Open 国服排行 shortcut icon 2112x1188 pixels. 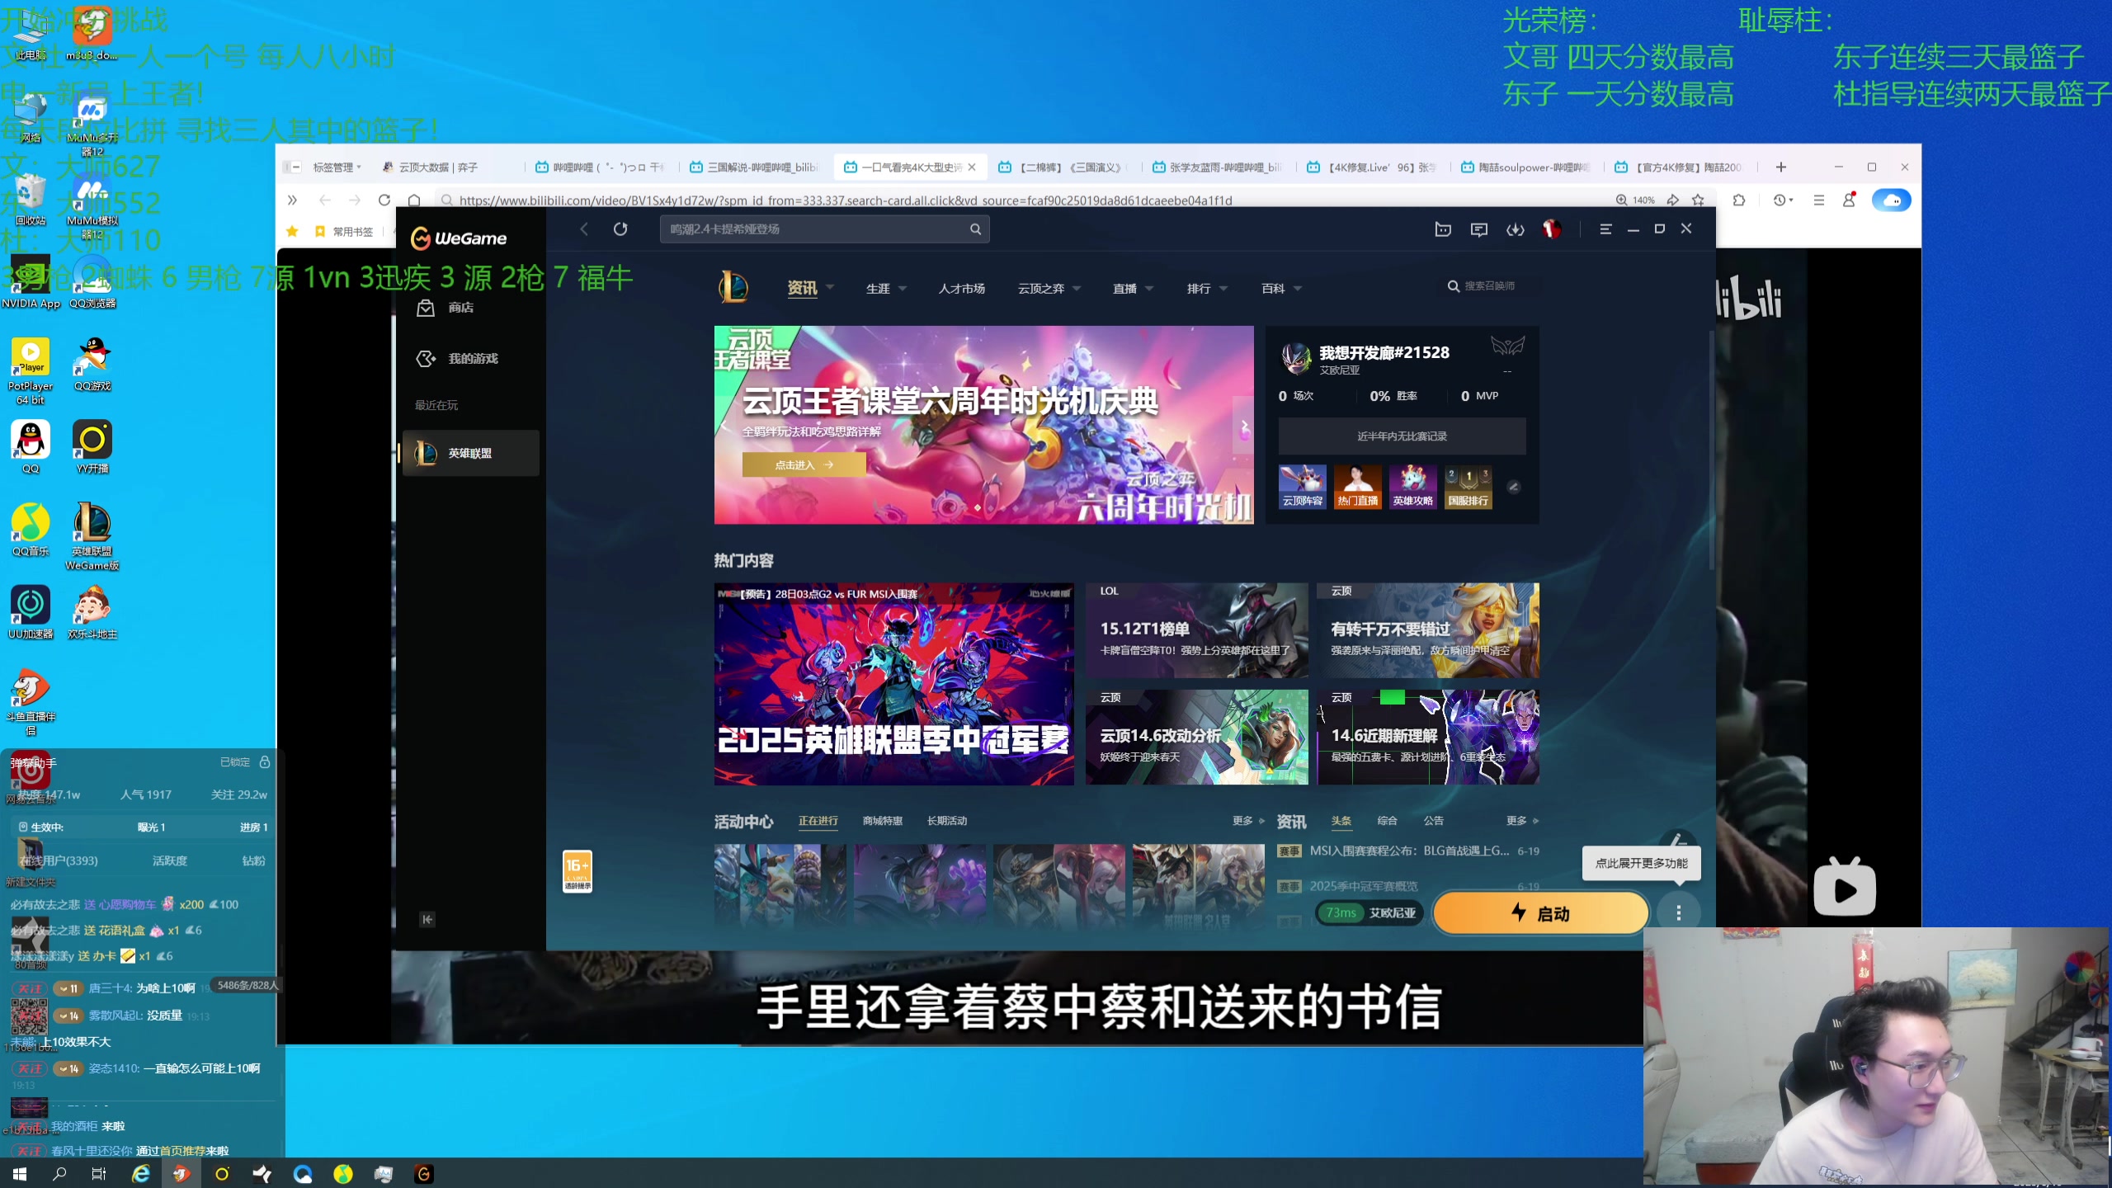(1468, 487)
